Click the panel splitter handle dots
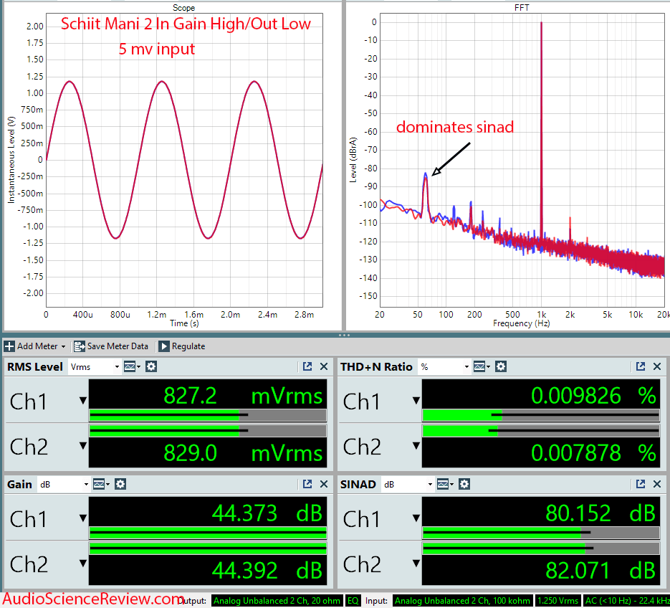 point(344,336)
